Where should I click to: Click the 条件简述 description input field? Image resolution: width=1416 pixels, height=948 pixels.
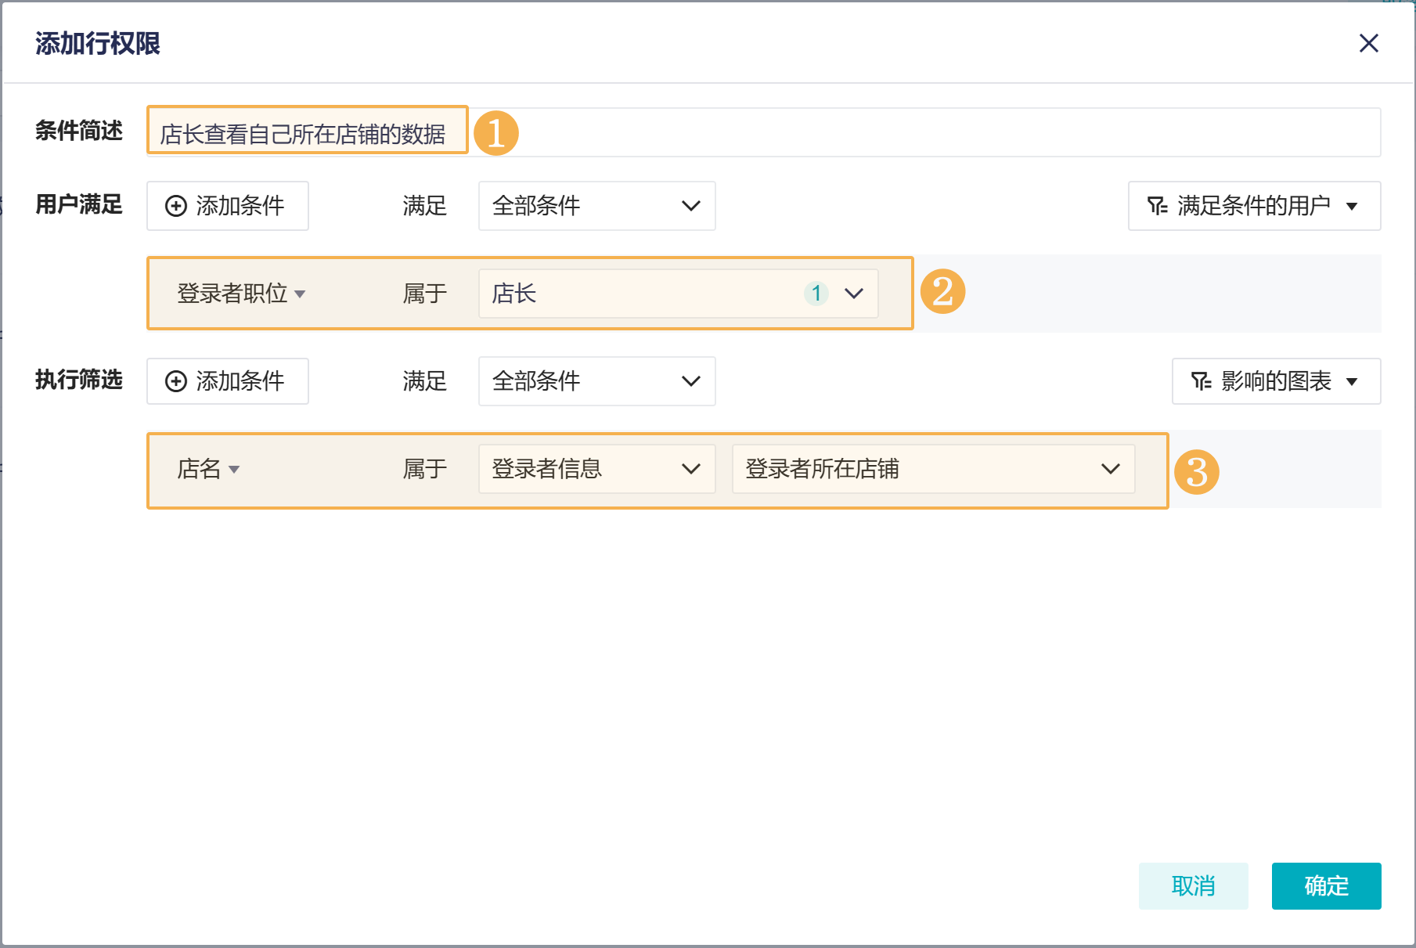tap(861, 132)
